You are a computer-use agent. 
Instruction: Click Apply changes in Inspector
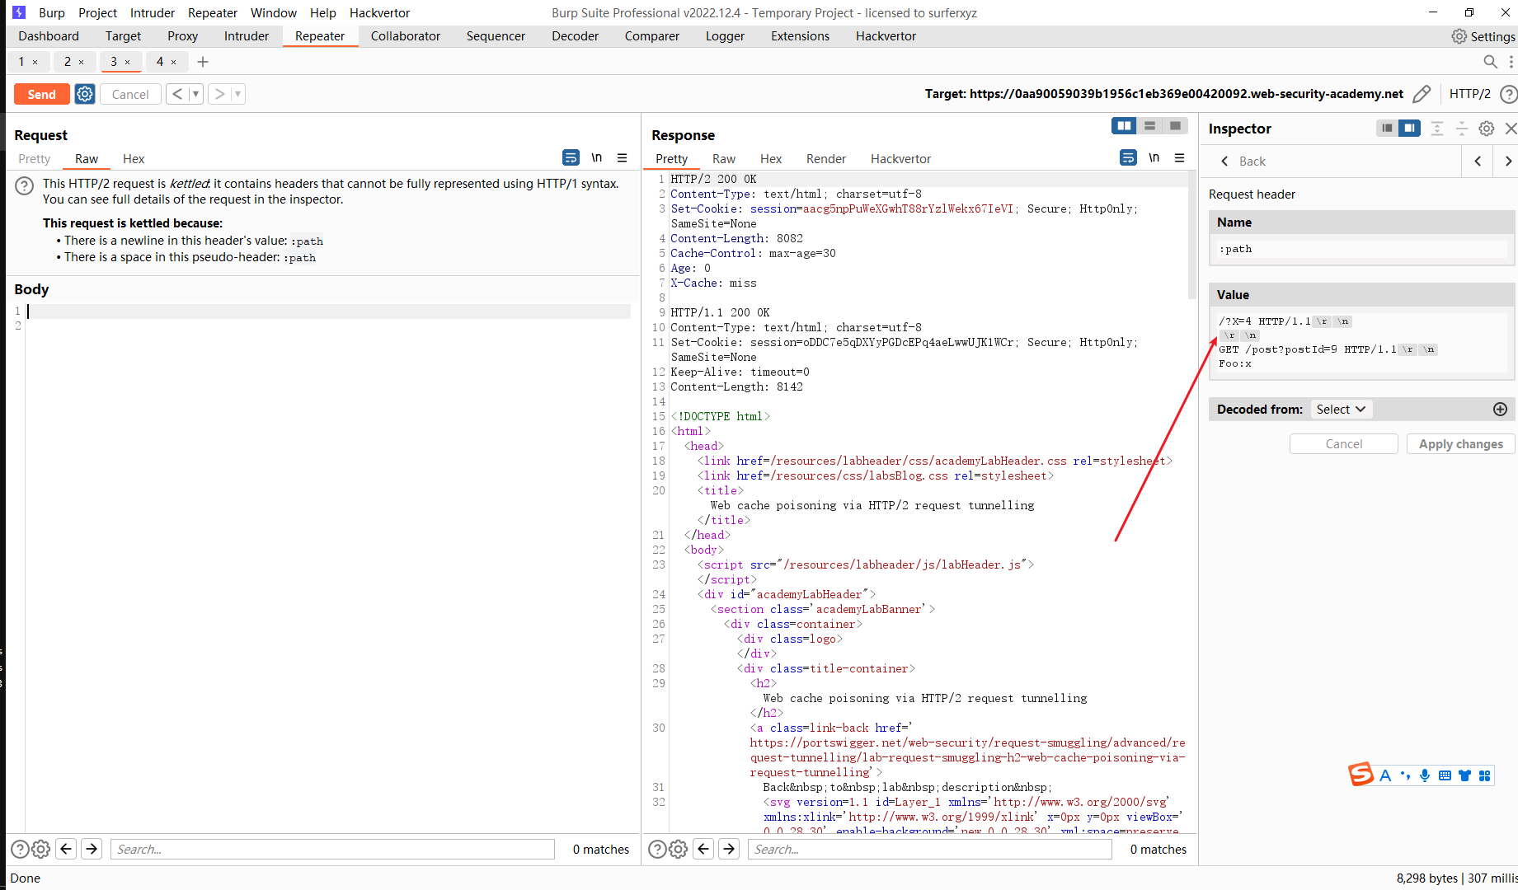pos(1460,444)
